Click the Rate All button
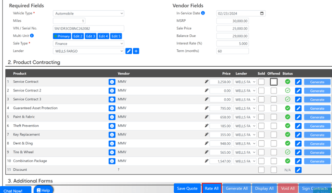The width and height of the screenshot is (332, 193). [x=211, y=188]
